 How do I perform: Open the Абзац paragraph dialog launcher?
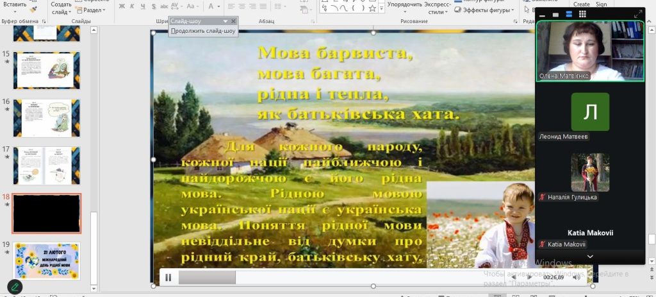pos(313,21)
